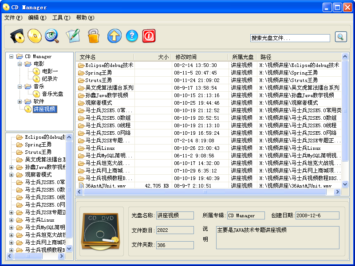This screenshot has width=355, height=266.
Task: Click the orange padlock toolbar icon
Action: coord(94,36)
